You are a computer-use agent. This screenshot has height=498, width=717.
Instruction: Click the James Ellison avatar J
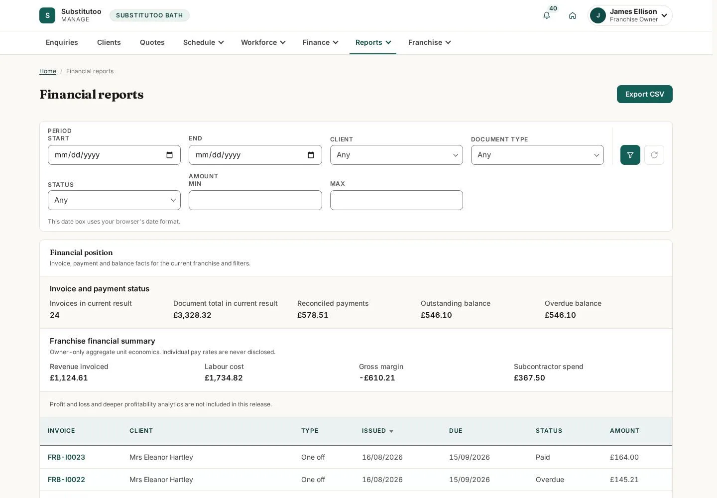(598, 15)
